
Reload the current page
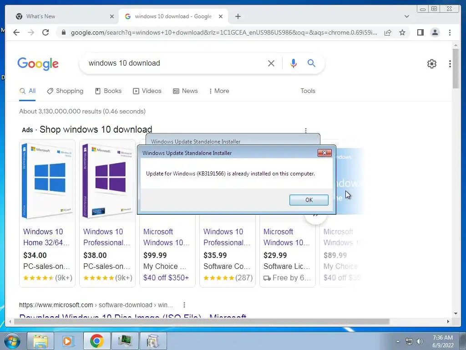tap(46, 32)
